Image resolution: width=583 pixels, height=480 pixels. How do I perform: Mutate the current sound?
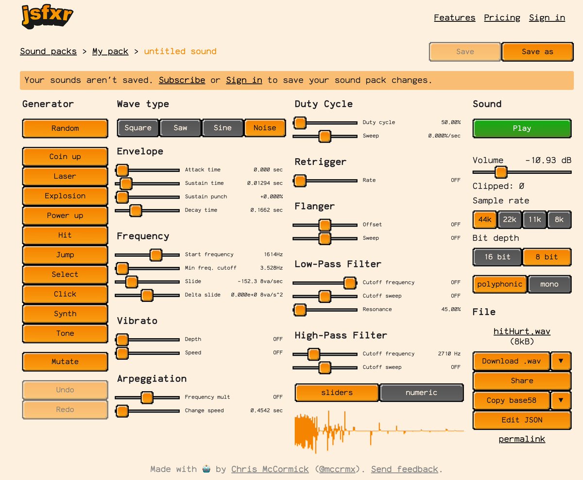coord(65,362)
